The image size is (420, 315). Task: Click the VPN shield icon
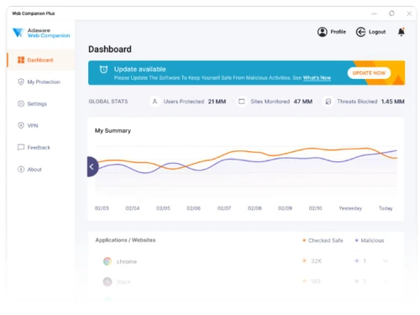[21, 125]
